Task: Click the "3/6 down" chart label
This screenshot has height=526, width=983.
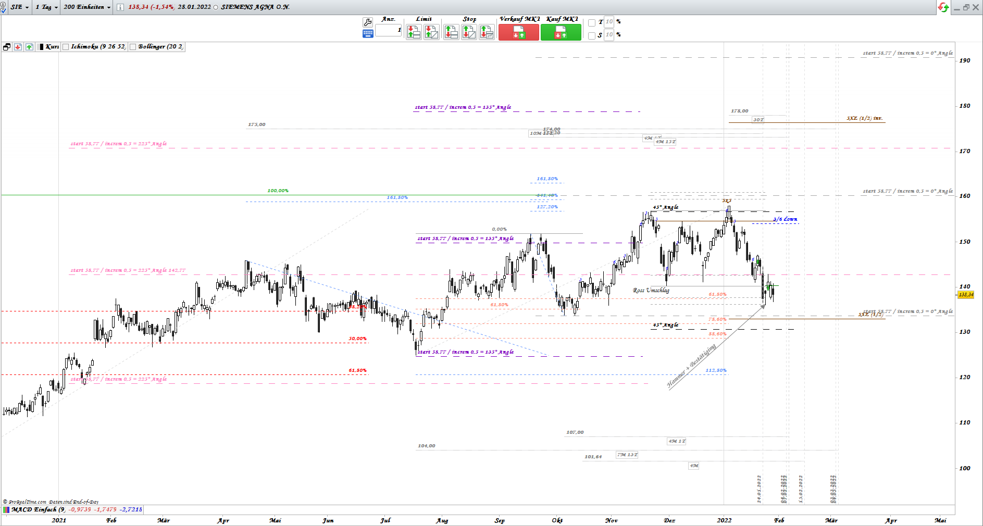Action: [x=785, y=219]
